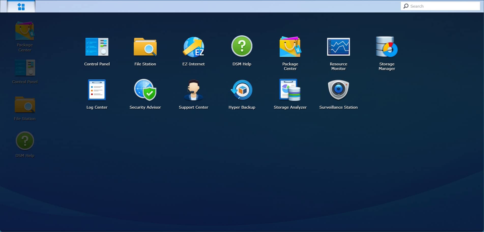The height and width of the screenshot is (232, 484).
Task: Open Control Panel from the app grid
Action: coord(97,47)
